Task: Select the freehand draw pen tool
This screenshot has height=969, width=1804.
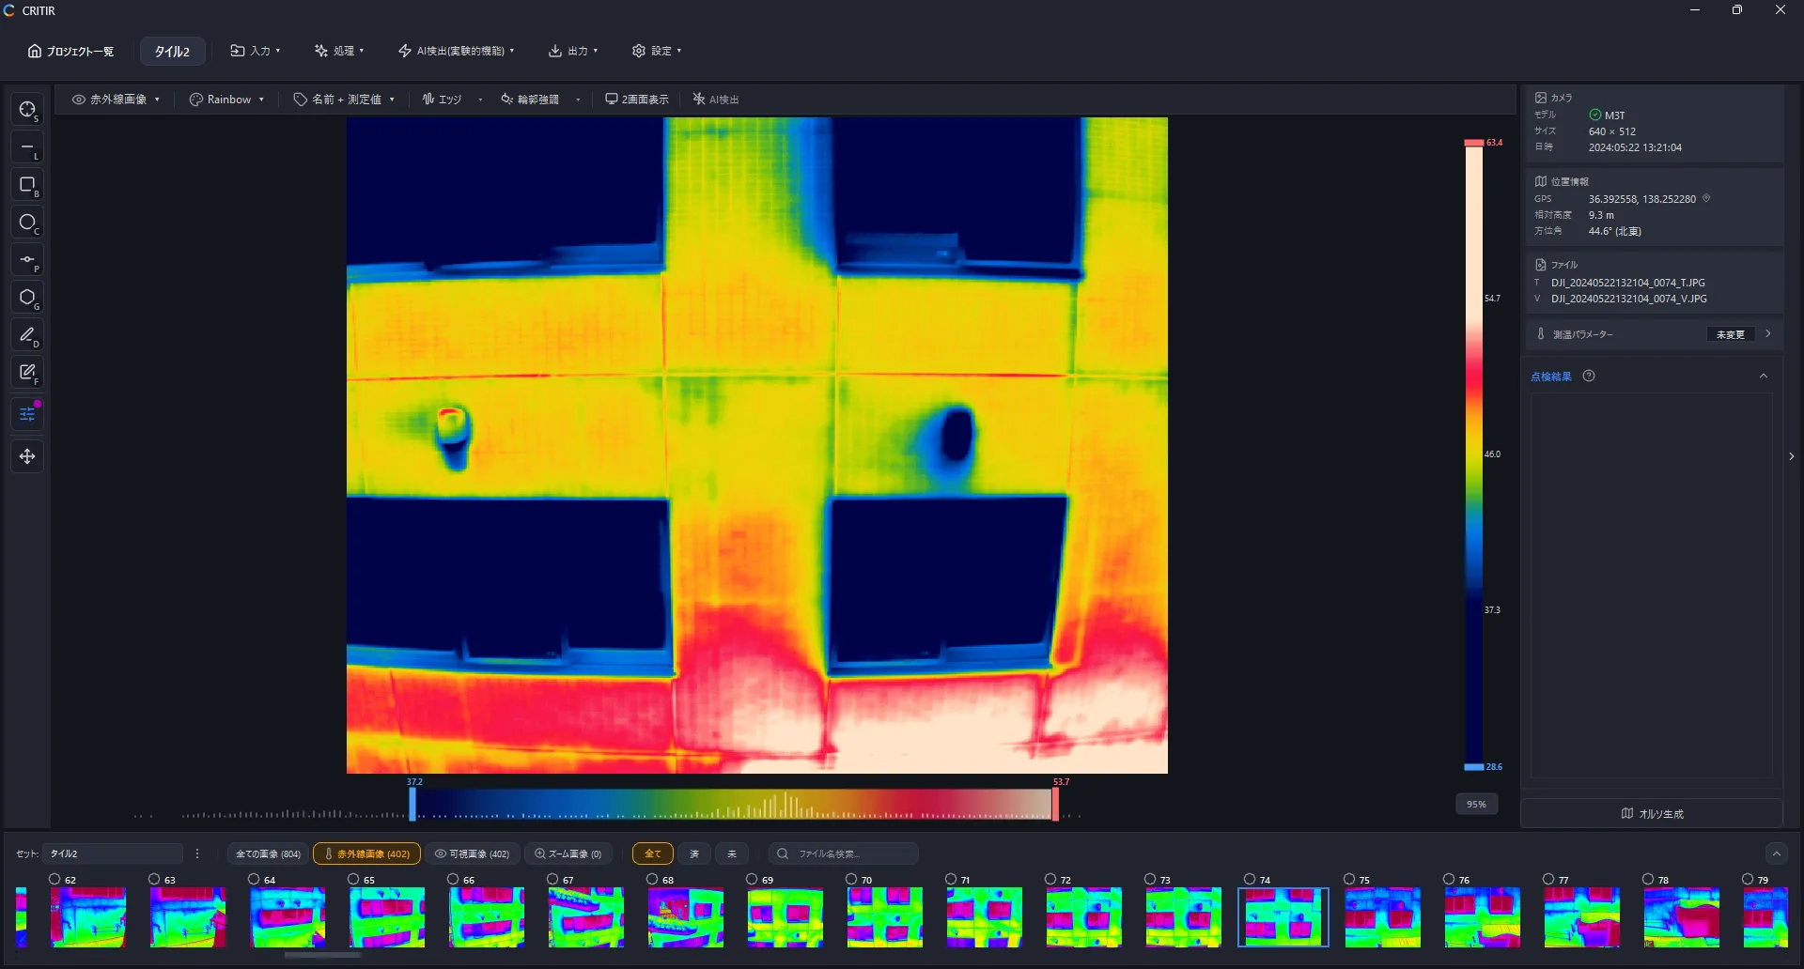Action: (x=27, y=335)
